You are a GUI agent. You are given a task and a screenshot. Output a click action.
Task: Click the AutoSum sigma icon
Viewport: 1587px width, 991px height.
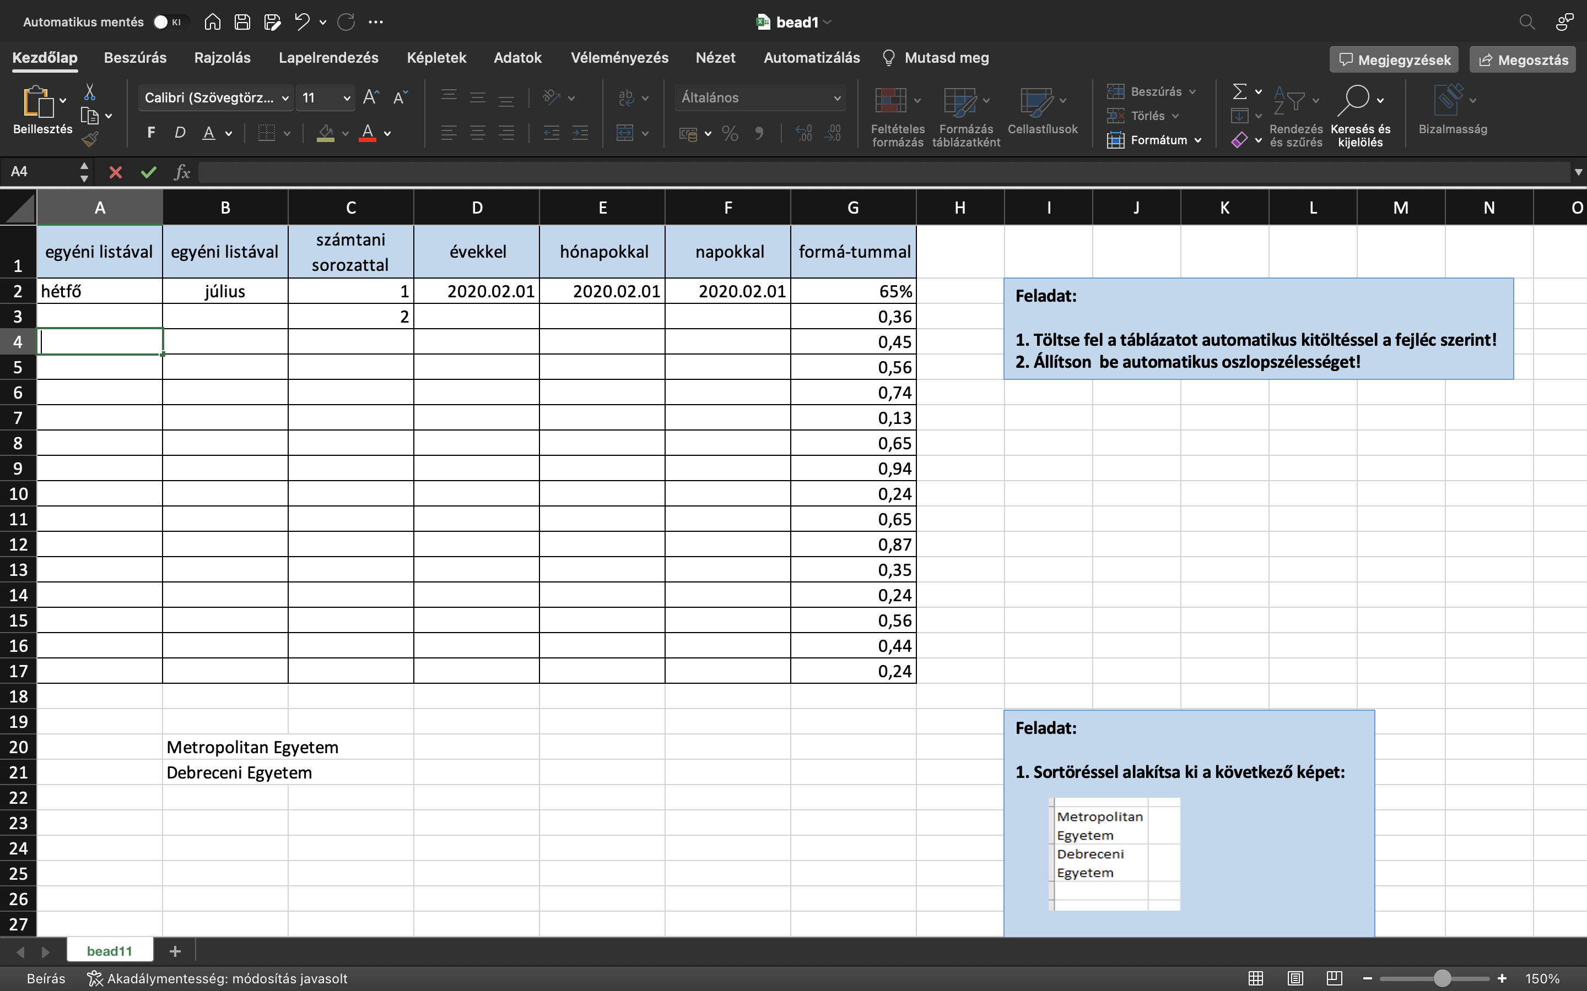click(x=1239, y=91)
